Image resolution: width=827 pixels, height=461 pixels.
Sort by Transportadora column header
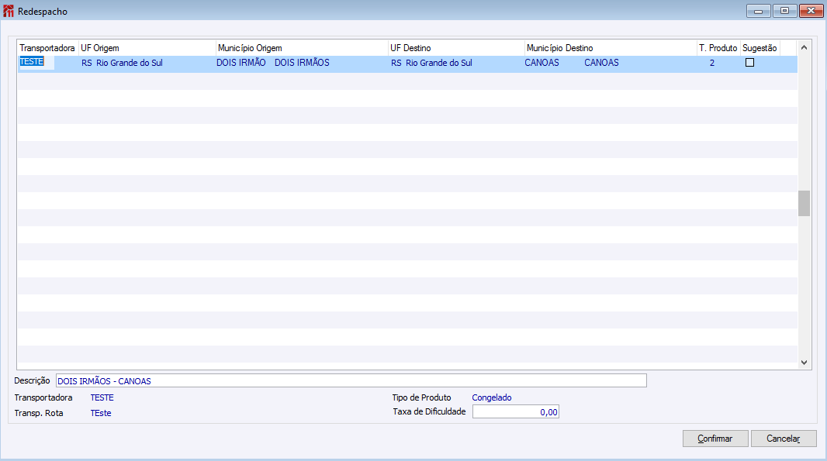47,48
